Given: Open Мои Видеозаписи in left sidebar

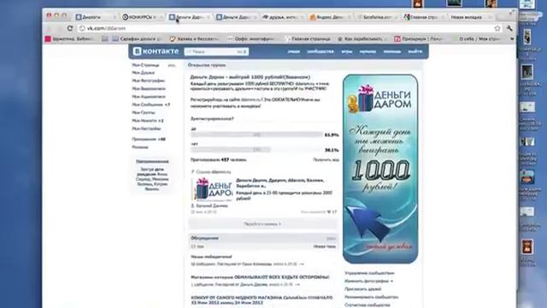Looking at the screenshot, I should pos(149,89).
